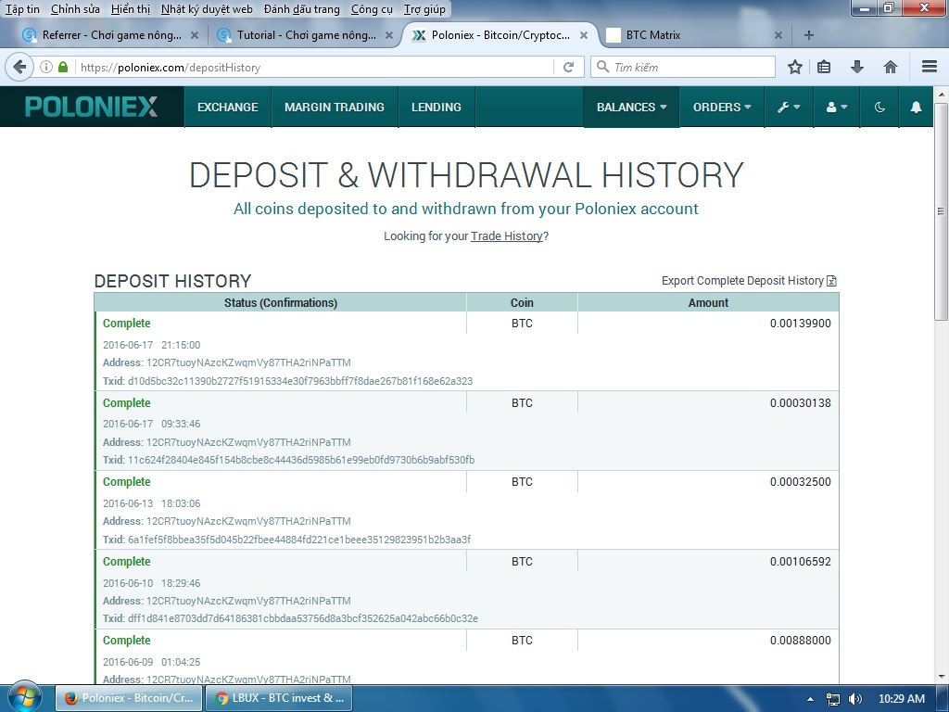Expand the BALANCES dropdown
This screenshot has height=712, width=949.
tap(631, 108)
